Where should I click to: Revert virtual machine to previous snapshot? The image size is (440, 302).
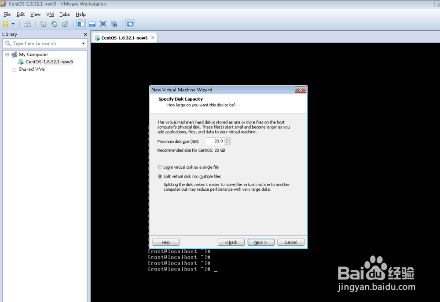[54, 24]
